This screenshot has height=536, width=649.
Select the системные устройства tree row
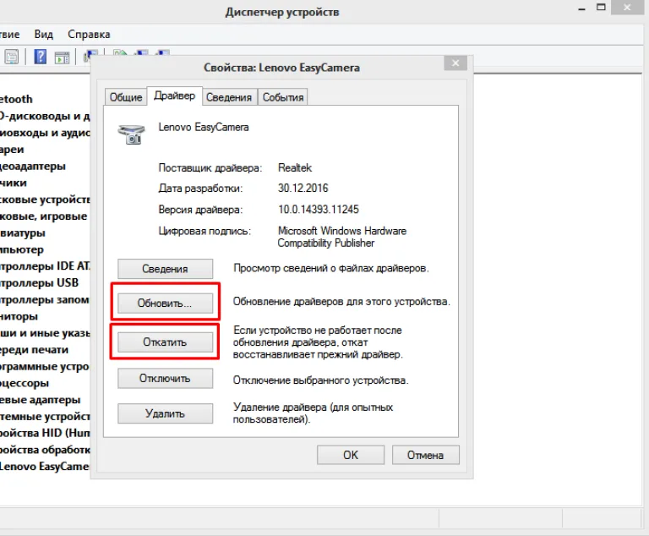pos(45,416)
